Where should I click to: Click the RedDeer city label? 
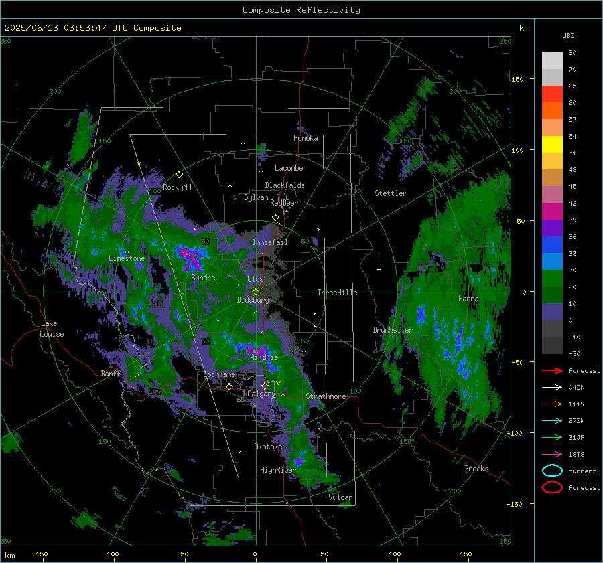click(x=284, y=203)
